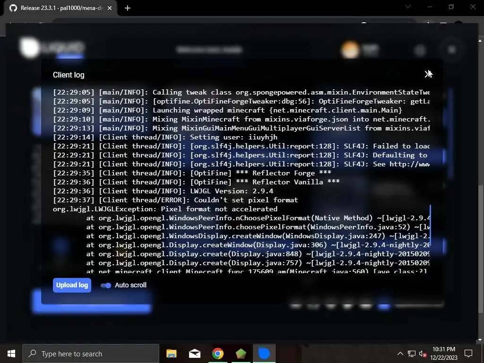Open the Mail app in taskbar
The image size is (484, 363).
pyautogui.click(x=194, y=354)
